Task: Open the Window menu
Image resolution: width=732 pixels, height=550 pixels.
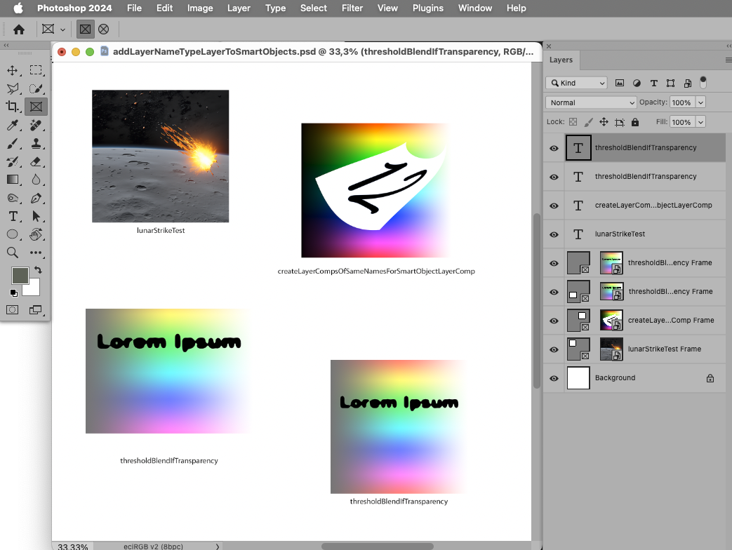Action: pyautogui.click(x=474, y=8)
